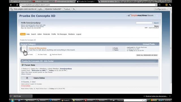Viewport: 181px width, 102px height.
Task: Open the Admin menu item
Action: [40, 34]
